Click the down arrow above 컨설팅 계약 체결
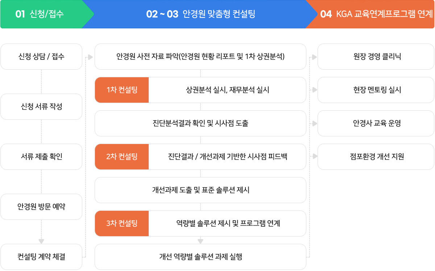Screen dimensions: 435x271 (41, 241)
